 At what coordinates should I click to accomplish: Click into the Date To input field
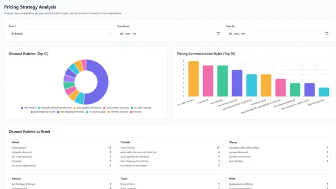coord(278,34)
